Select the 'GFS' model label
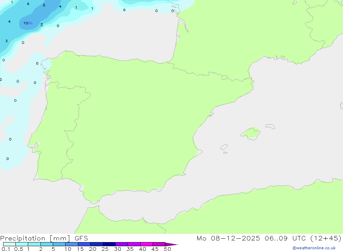343x251 pixels. coord(81,238)
